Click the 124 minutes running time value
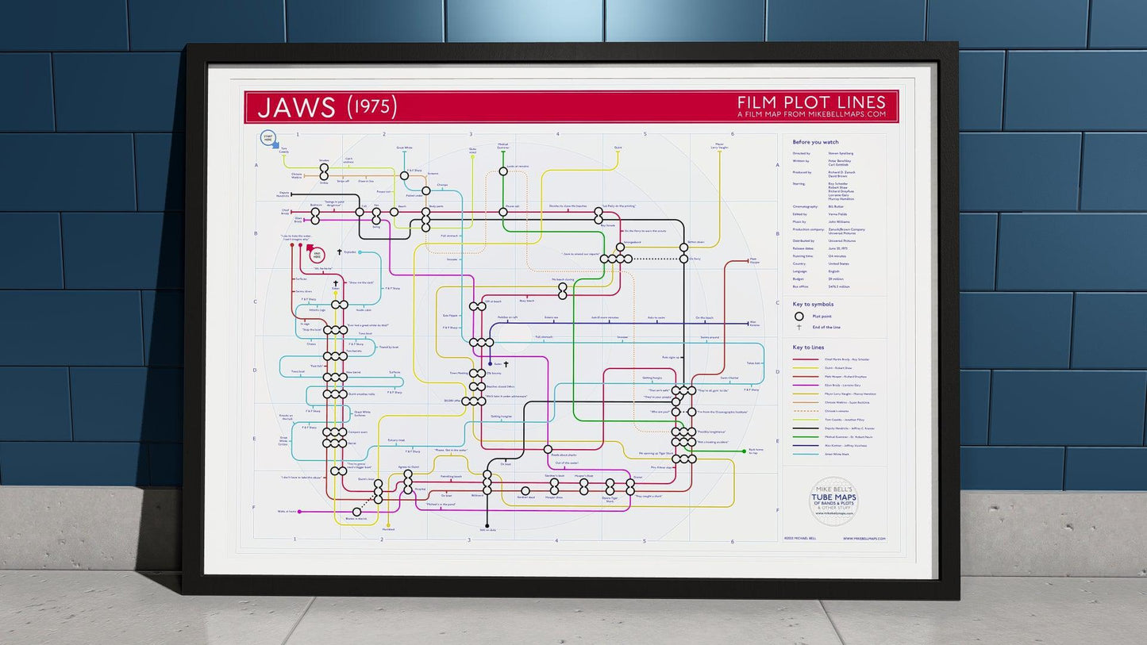This screenshot has height=645, width=1147. pos(837,256)
